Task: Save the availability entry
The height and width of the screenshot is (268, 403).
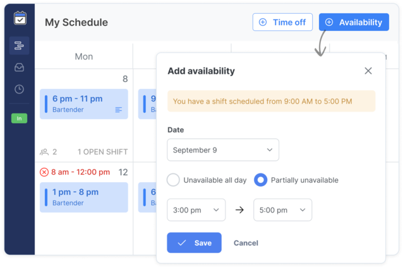Action: click(x=194, y=243)
